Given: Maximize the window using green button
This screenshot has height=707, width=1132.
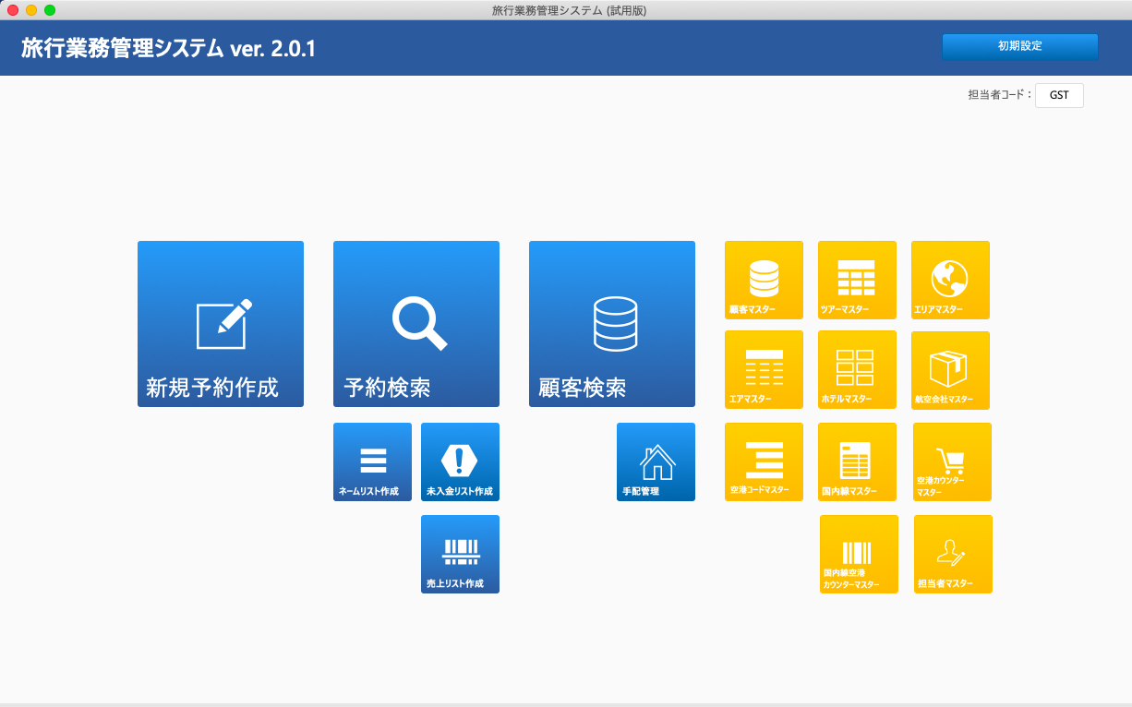Looking at the screenshot, I should [50, 10].
